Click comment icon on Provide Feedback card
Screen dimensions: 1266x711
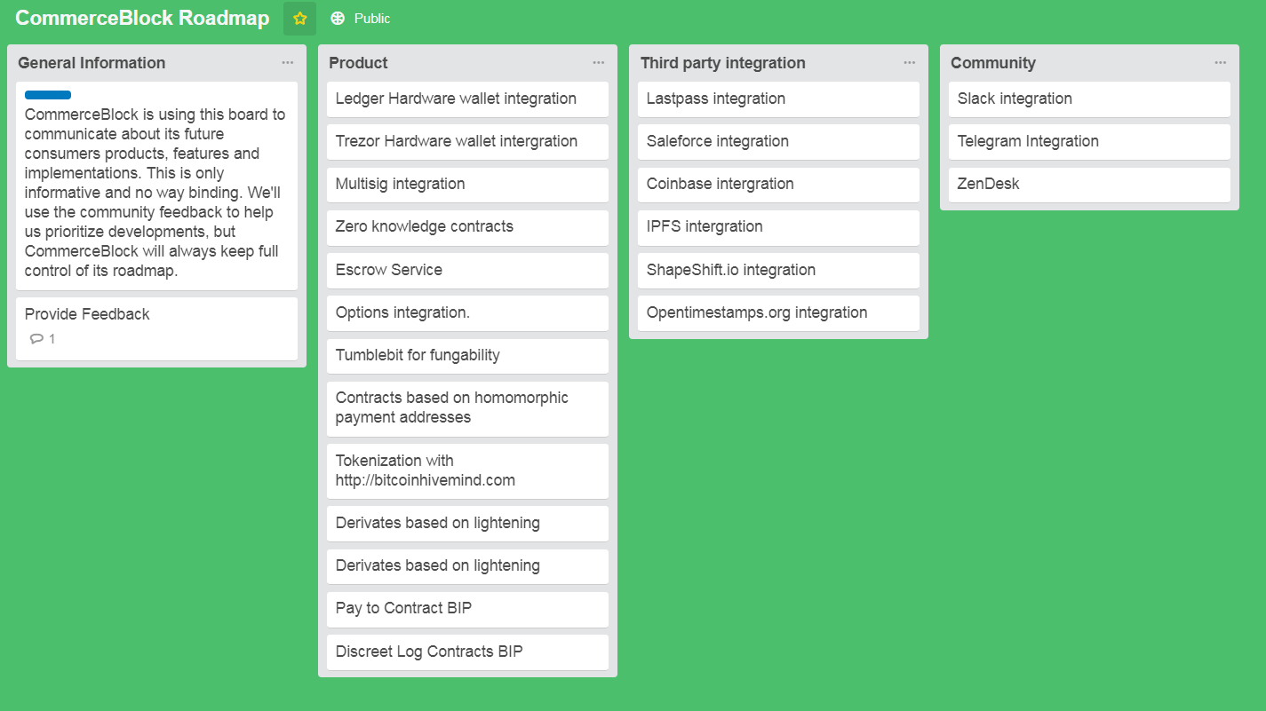click(x=36, y=339)
